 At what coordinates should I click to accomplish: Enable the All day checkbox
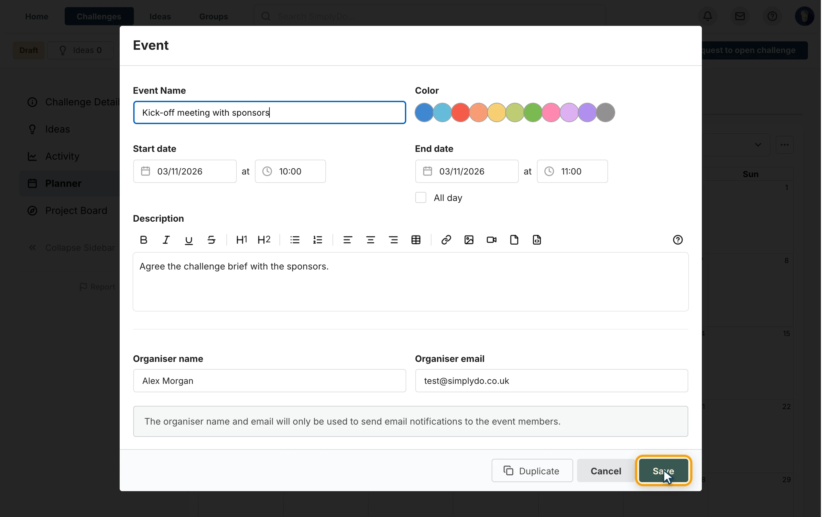[421, 198]
